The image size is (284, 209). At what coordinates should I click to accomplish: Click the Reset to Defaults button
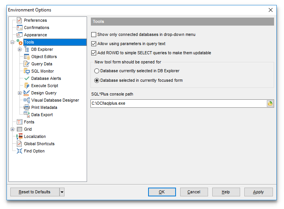click(35, 192)
